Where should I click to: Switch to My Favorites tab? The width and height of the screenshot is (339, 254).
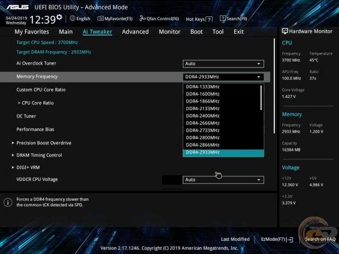(x=32, y=32)
